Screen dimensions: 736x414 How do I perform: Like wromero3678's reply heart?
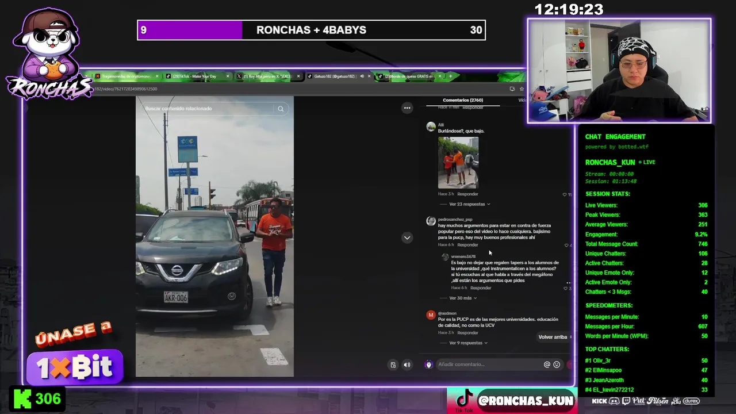point(567,288)
